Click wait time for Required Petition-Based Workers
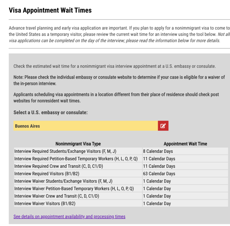The width and height of the screenshot is (230, 226). (x=159, y=159)
